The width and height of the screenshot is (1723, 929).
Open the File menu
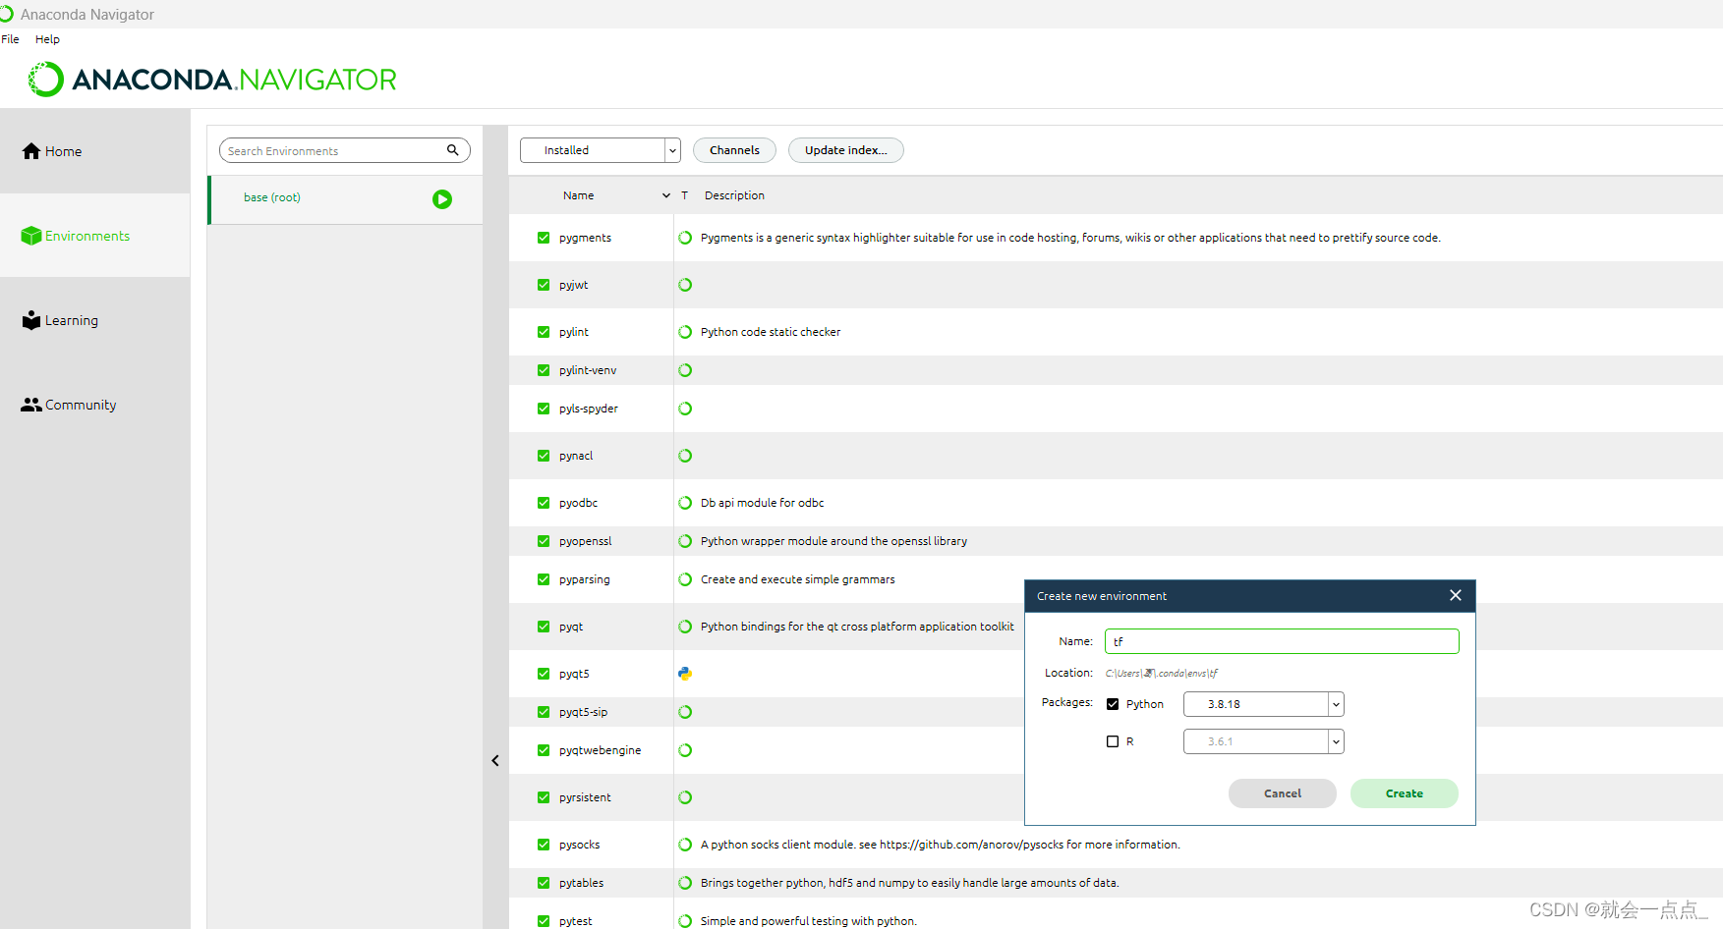(x=10, y=39)
